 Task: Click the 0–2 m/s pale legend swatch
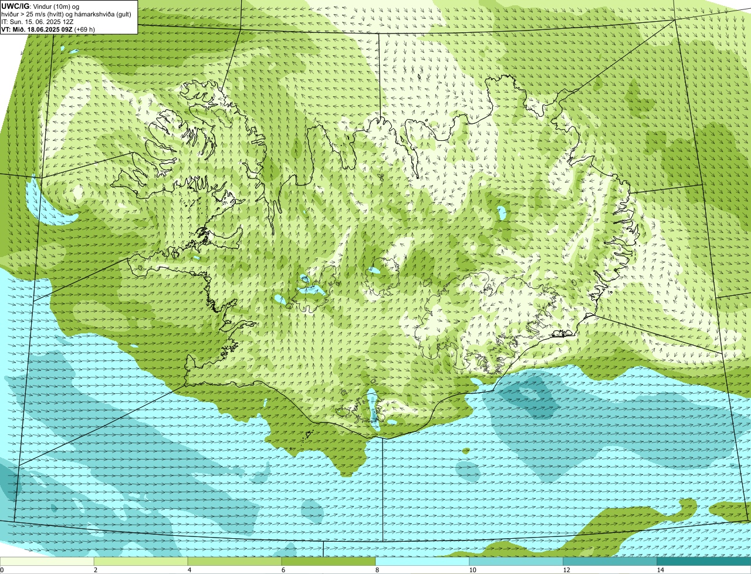(47, 561)
